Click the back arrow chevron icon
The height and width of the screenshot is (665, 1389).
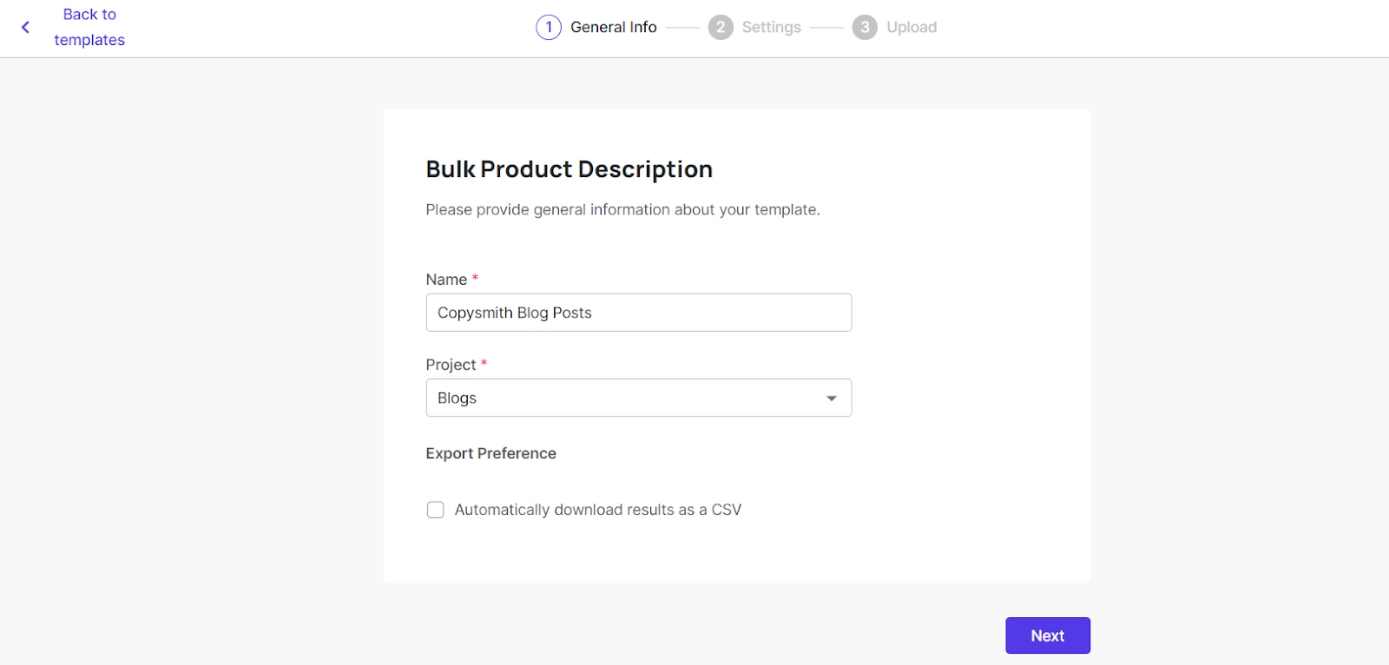(26, 28)
